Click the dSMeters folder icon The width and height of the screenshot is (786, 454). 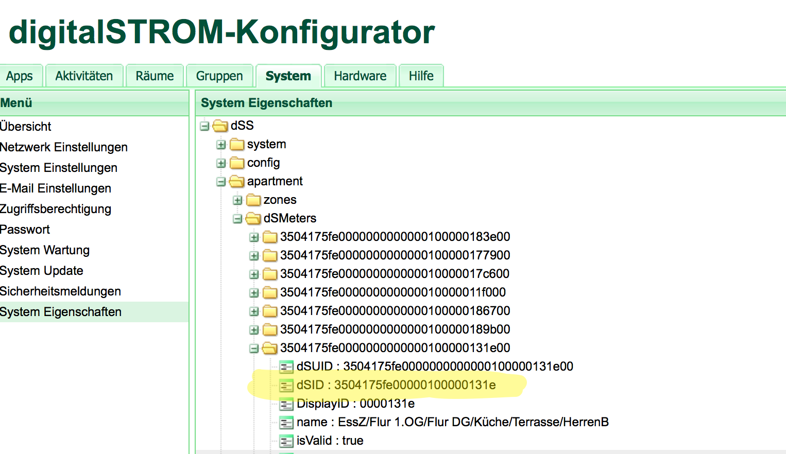click(x=253, y=218)
